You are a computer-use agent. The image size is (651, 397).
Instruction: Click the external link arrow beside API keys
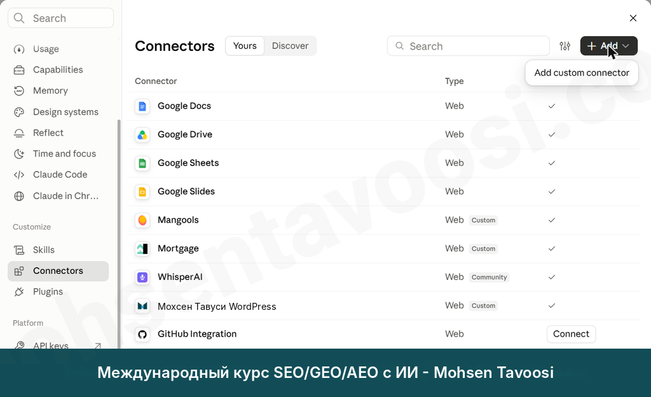click(98, 345)
